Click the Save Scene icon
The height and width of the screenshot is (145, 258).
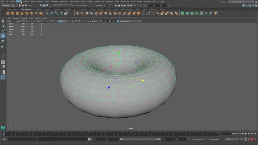tap(26, 5)
